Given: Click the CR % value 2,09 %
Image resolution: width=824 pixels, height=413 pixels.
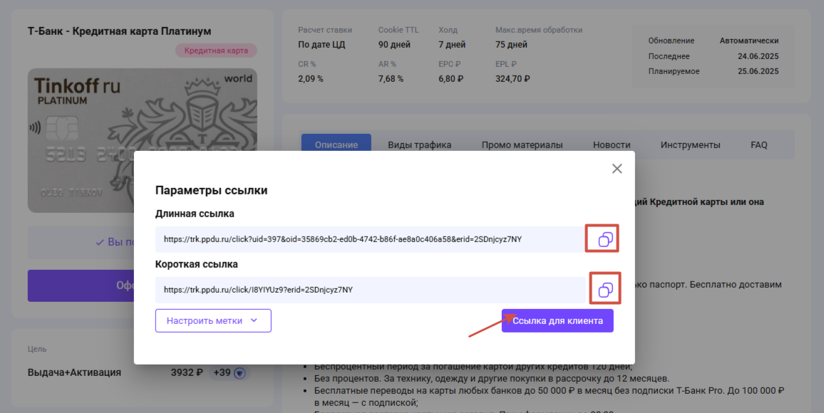Looking at the screenshot, I should pos(311,79).
